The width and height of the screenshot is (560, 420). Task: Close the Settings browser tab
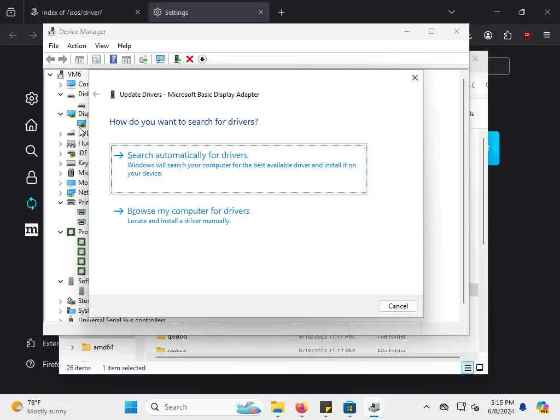[261, 13]
